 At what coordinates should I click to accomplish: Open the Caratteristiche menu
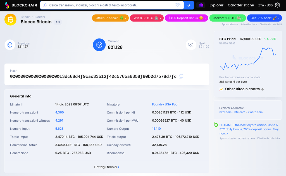[241, 5]
